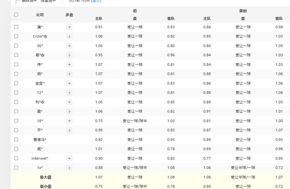Screen dimensions: 290x189
Task: Open the 明* company name
Action: tap(40, 74)
